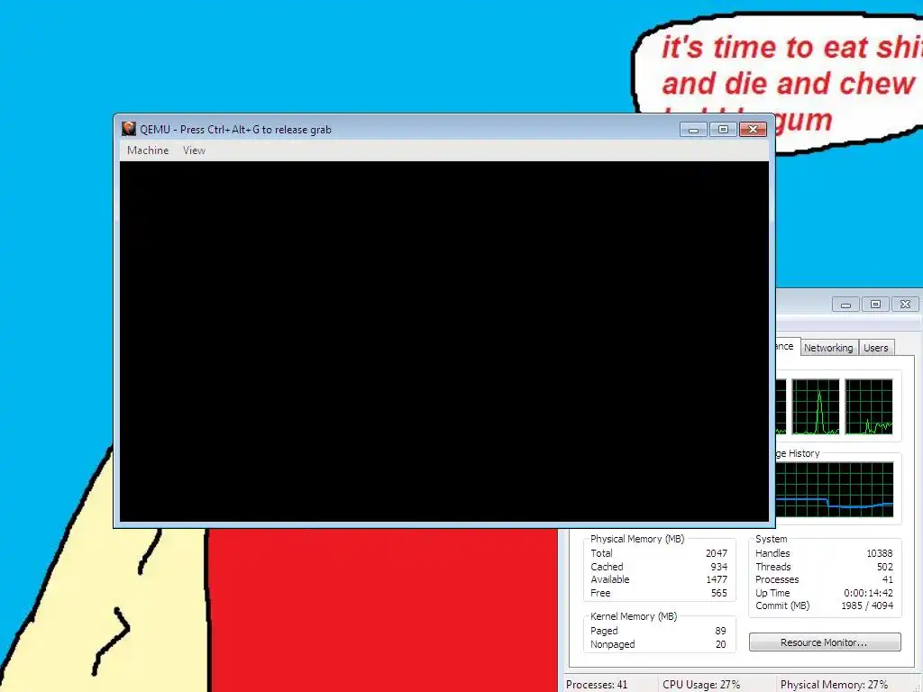923x692 pixels.
Task: Select the partially hidden Performance tab
Action: tap(787, 346)
